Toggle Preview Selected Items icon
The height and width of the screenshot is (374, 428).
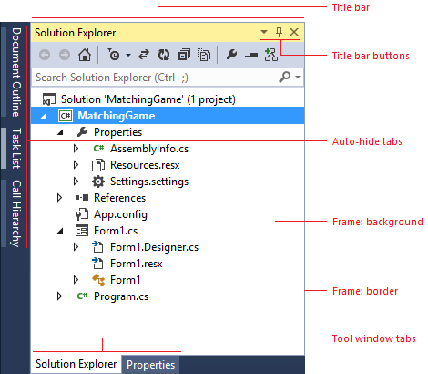251,55
